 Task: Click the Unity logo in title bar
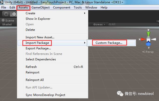[2, 2]
